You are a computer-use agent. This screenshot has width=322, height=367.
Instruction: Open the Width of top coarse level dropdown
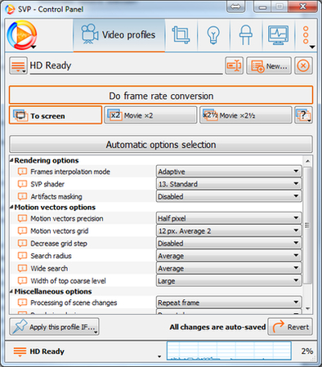229,281
